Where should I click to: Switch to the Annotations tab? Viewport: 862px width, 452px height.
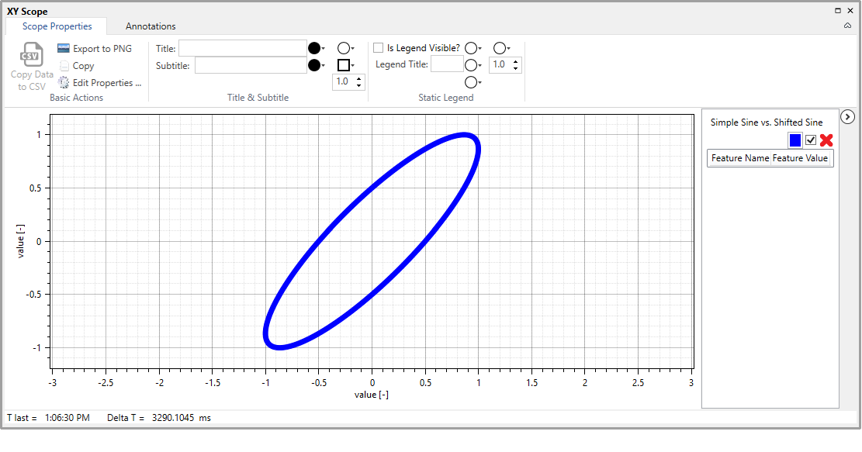pos(151,26)
